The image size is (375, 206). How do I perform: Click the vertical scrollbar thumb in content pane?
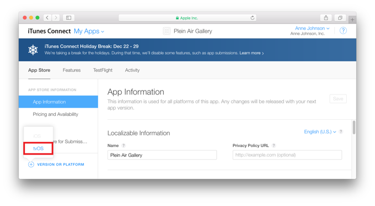point(353,128)
